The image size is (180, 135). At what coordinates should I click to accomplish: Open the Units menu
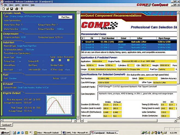(17, 5)
